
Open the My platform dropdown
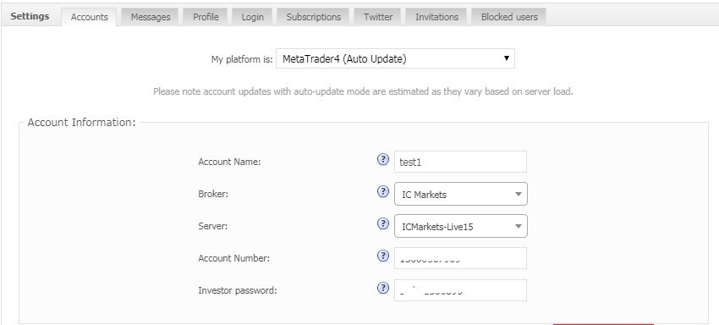point(395,58)
